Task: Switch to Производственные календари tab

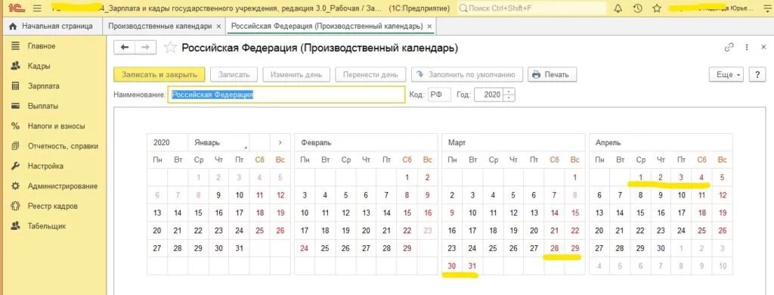Action: 160,26
